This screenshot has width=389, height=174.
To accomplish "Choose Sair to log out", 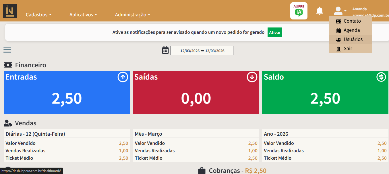I will [x=348, y=49].
